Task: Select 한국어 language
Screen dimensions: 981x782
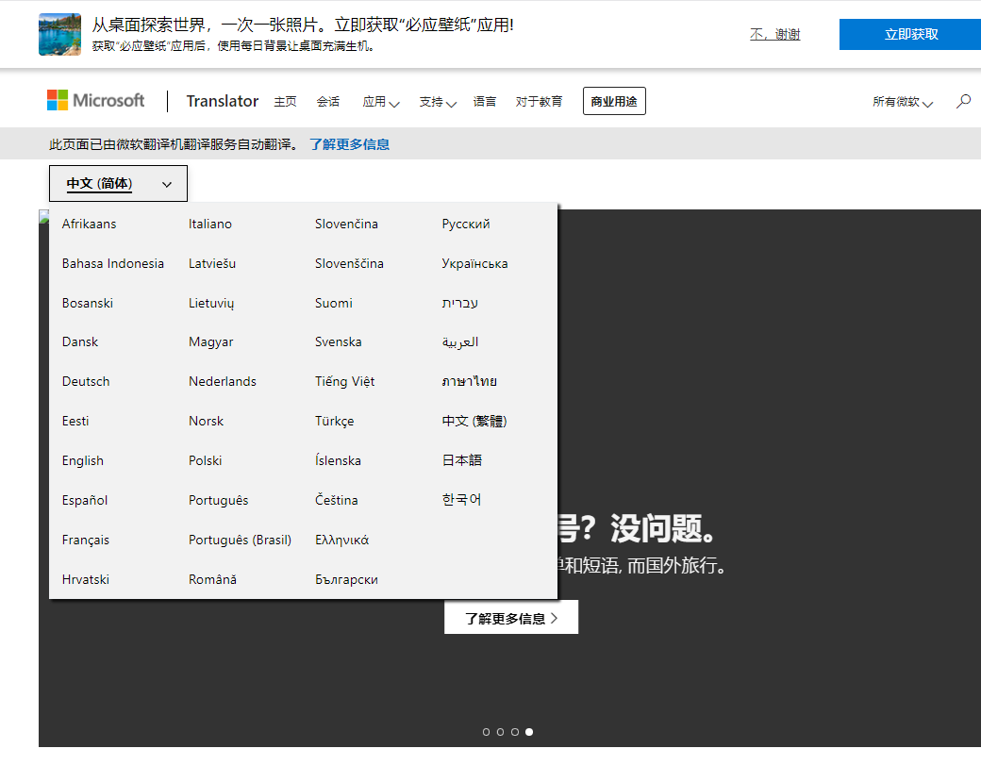Action: pos(461,500)
